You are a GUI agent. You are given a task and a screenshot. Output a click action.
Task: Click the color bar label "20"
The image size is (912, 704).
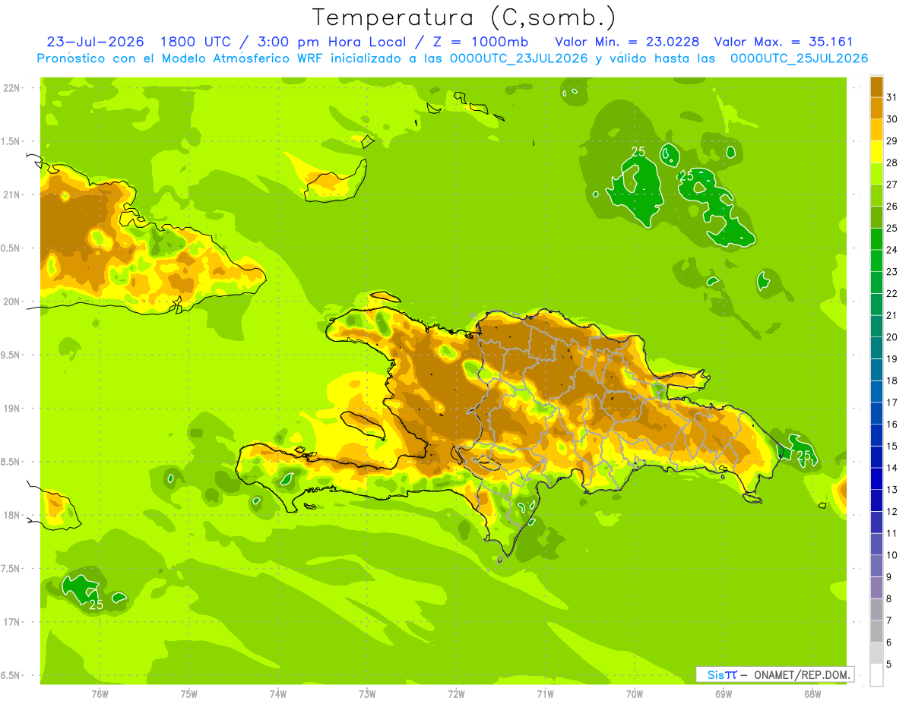click(891, 337)
